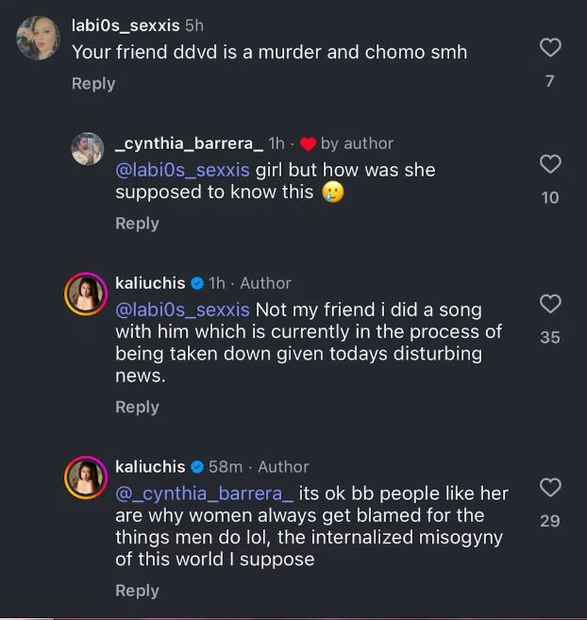Tap heart on kaliuchis "Not my friend" reply
This screenshot has width=587, height=620.
click(549, 304)
